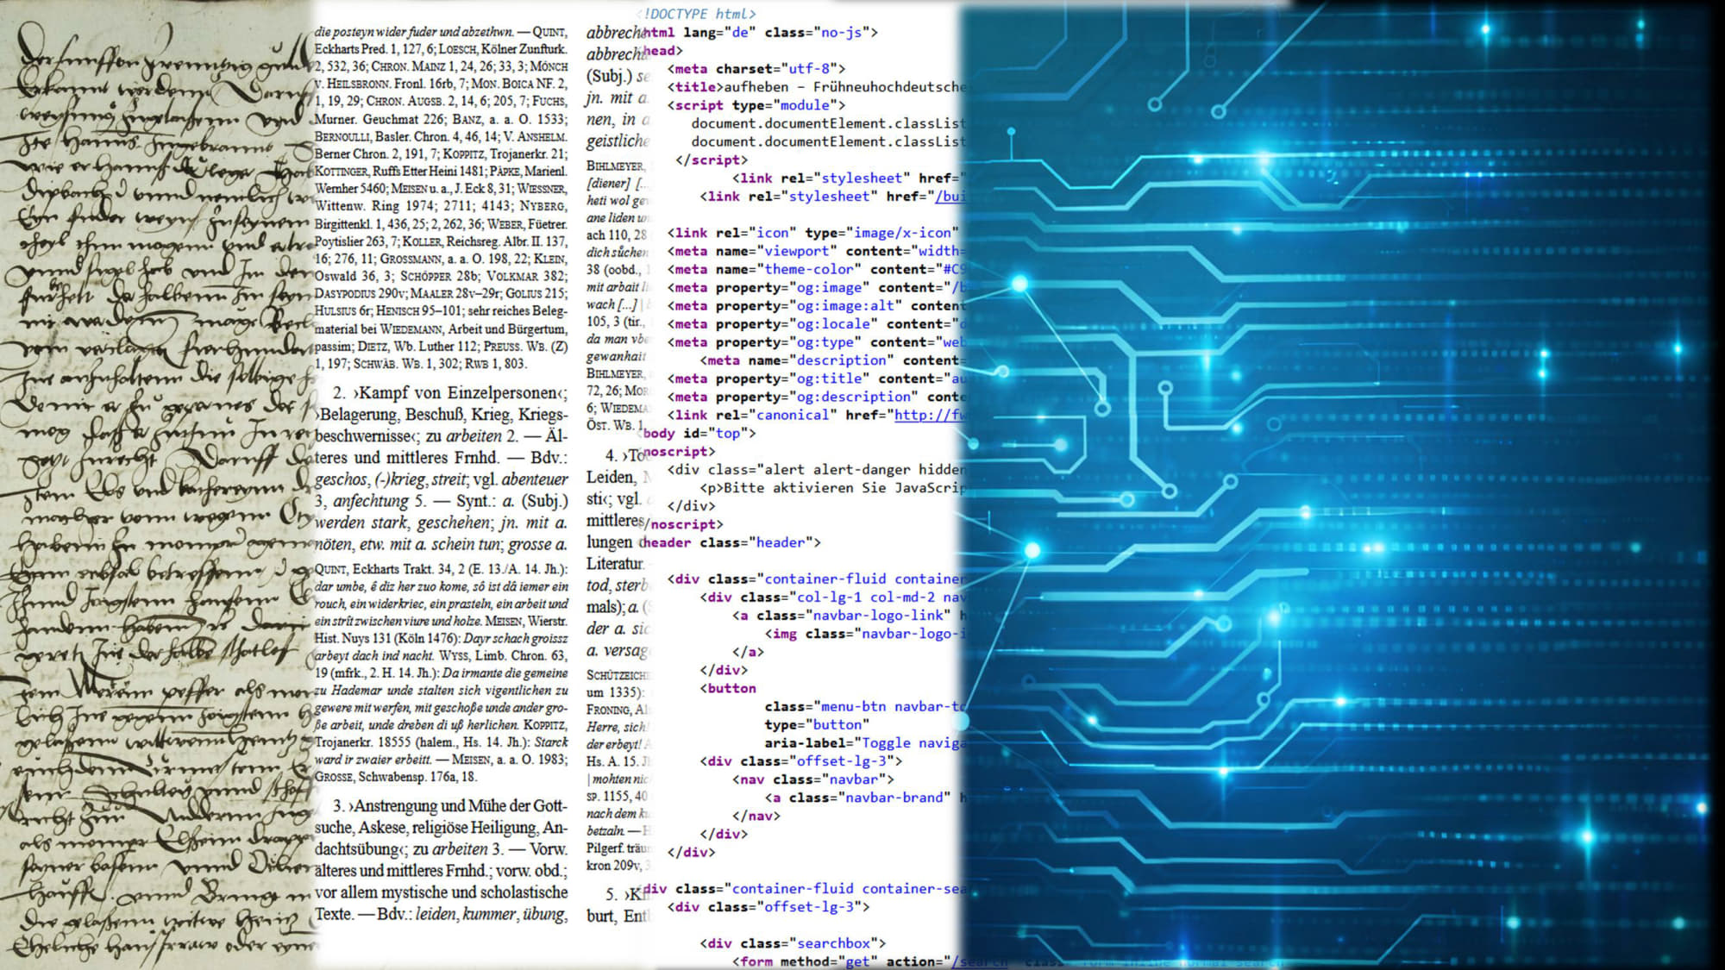The height and width of the screenshot is (970, 1725).
Task: Click the 'og:type' meta property line
Action: [816, 341]
